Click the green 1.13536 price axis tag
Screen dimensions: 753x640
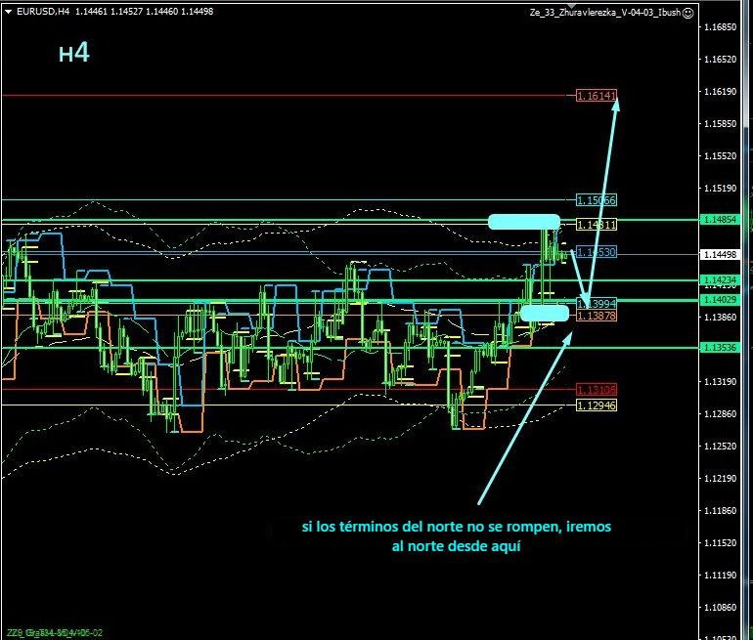[x=720, y=347]
